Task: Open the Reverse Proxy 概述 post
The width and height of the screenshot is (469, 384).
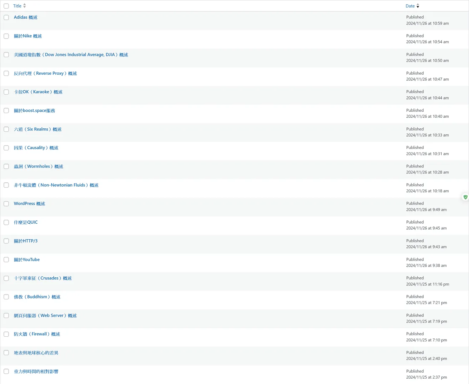Action: pos(45,73)
